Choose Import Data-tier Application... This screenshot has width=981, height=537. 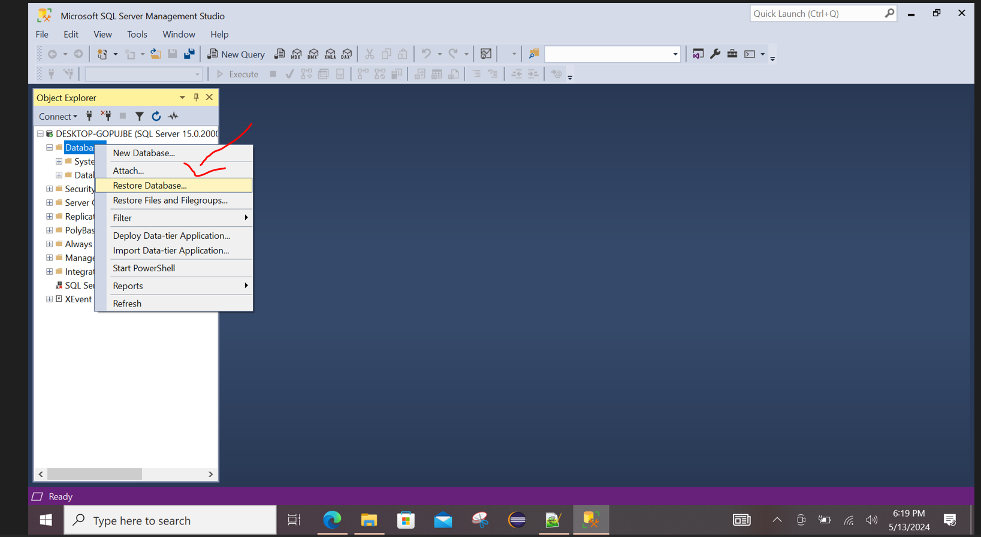(x=174, y=251)
